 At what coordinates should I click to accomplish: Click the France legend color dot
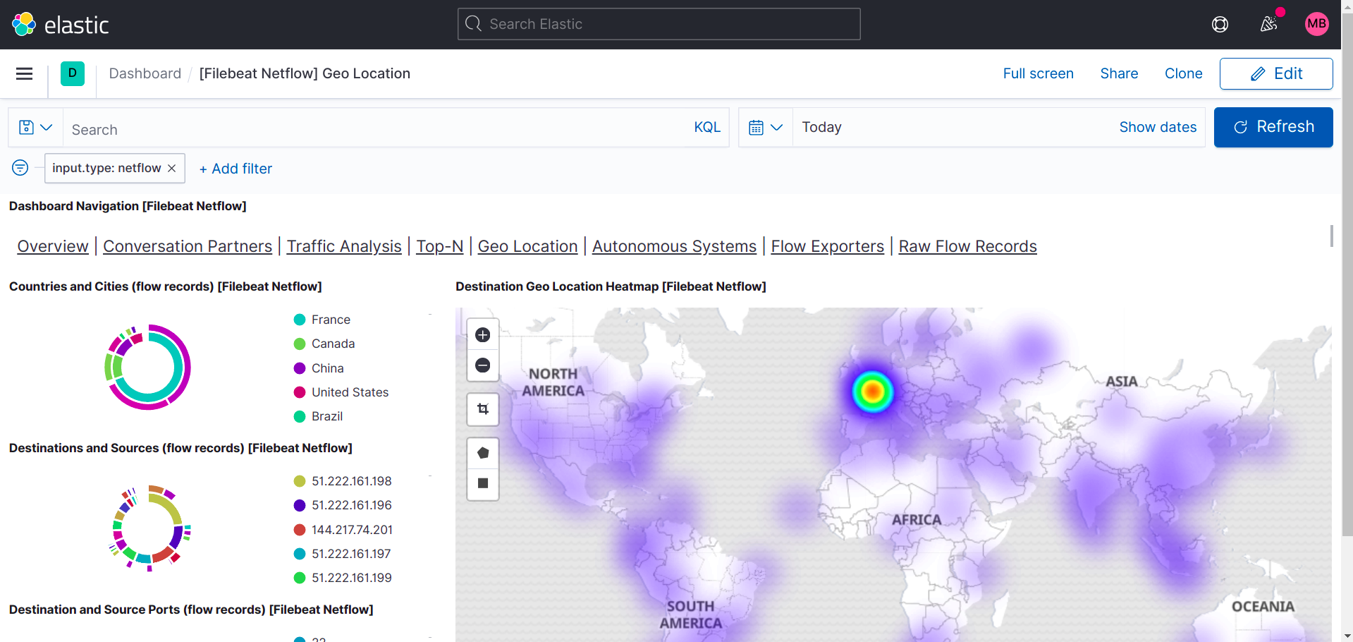(x=300, y=320)
